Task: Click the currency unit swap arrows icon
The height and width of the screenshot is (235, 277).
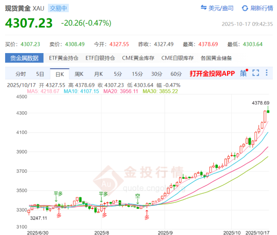Action: [x=204, y=8]
